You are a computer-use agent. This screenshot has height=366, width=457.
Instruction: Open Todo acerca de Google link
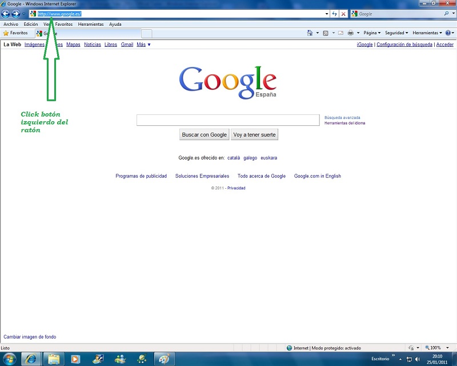[262, 176]
